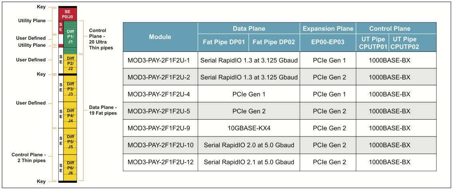Select the Diff P3/J3 connector segment
This screenshot has width=453, height=190.
[70, 89]
